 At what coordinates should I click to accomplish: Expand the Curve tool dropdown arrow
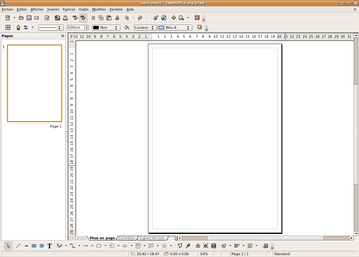point(66,246)
